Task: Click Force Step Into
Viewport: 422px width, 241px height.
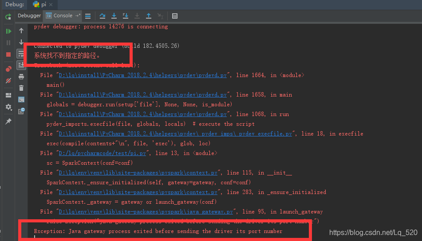Action: tap(137, 16)
